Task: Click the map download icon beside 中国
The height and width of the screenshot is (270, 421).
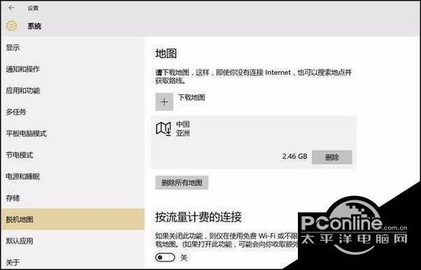Action: (x=164, y=129)
